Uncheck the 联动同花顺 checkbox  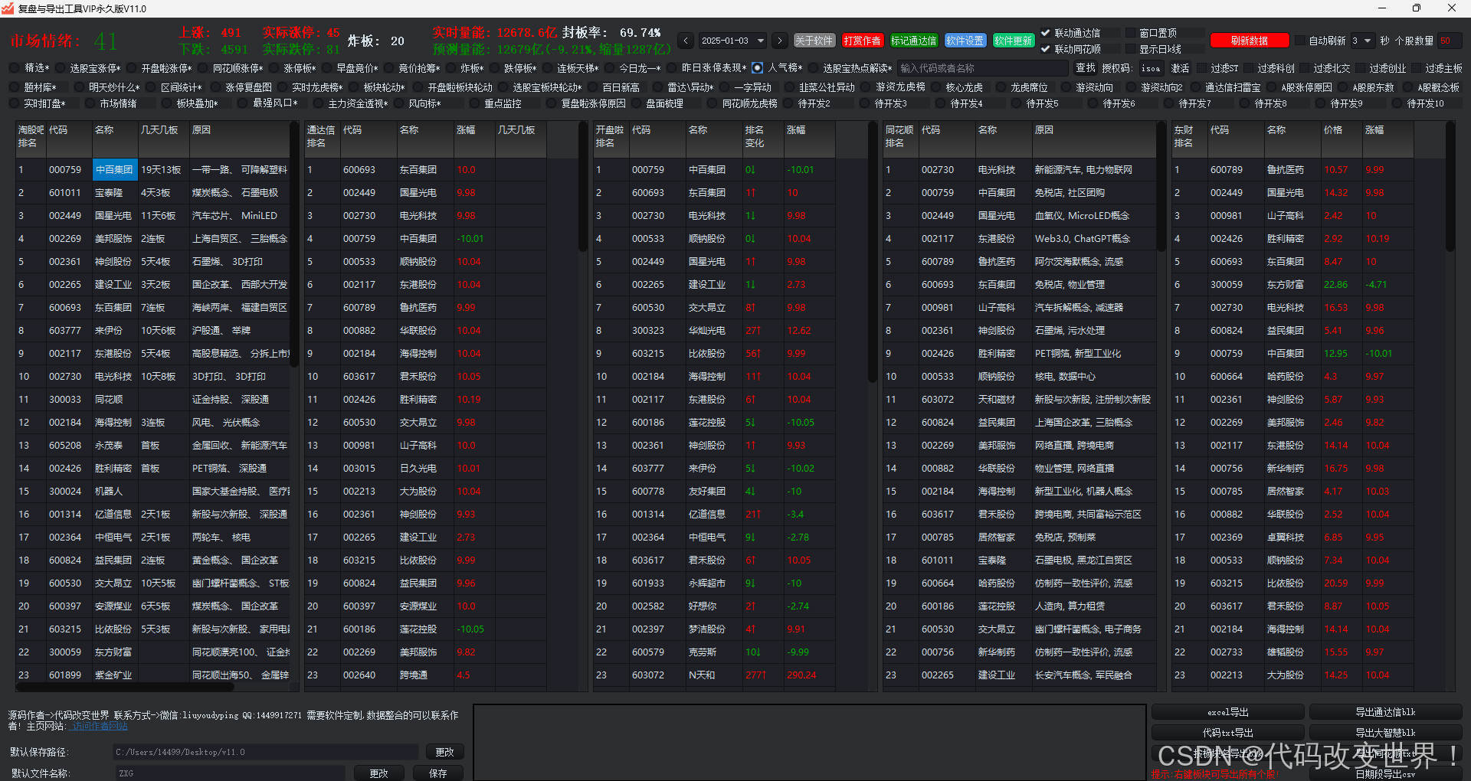point(1045,49)
